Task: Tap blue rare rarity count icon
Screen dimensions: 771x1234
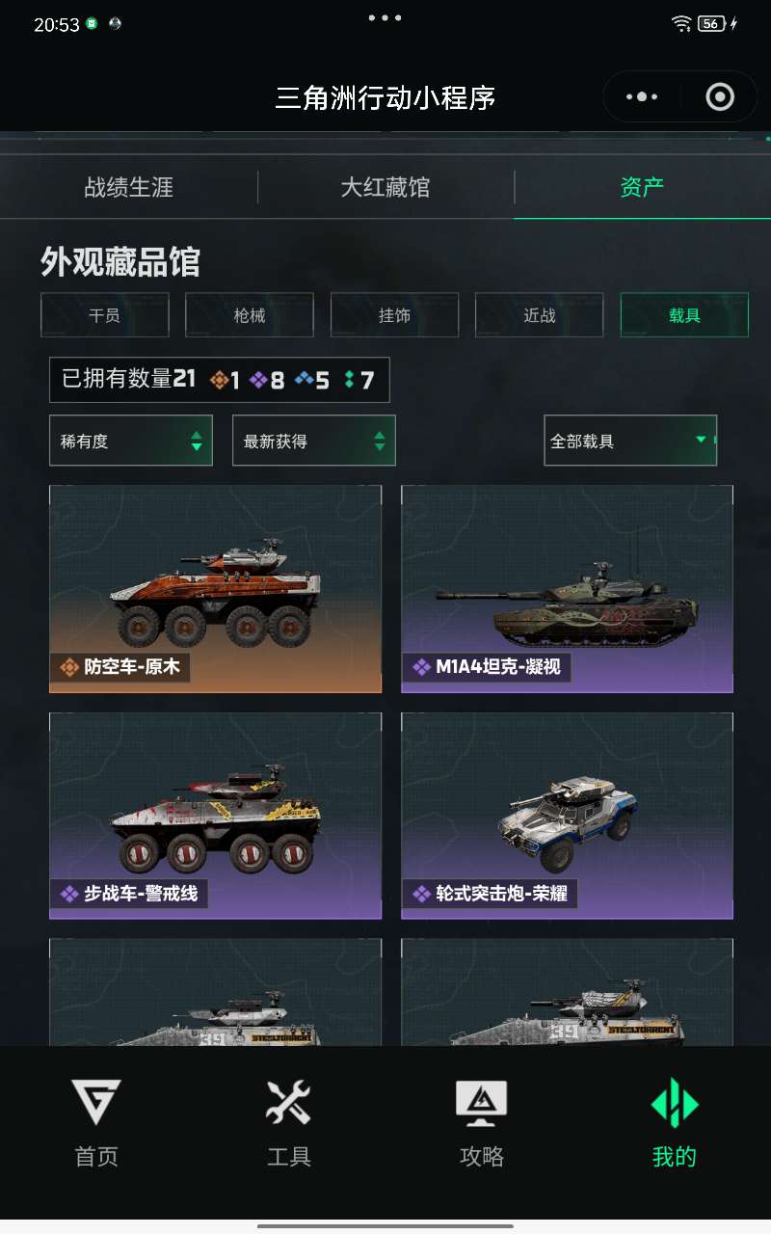Action: click(x=304, y=381)
